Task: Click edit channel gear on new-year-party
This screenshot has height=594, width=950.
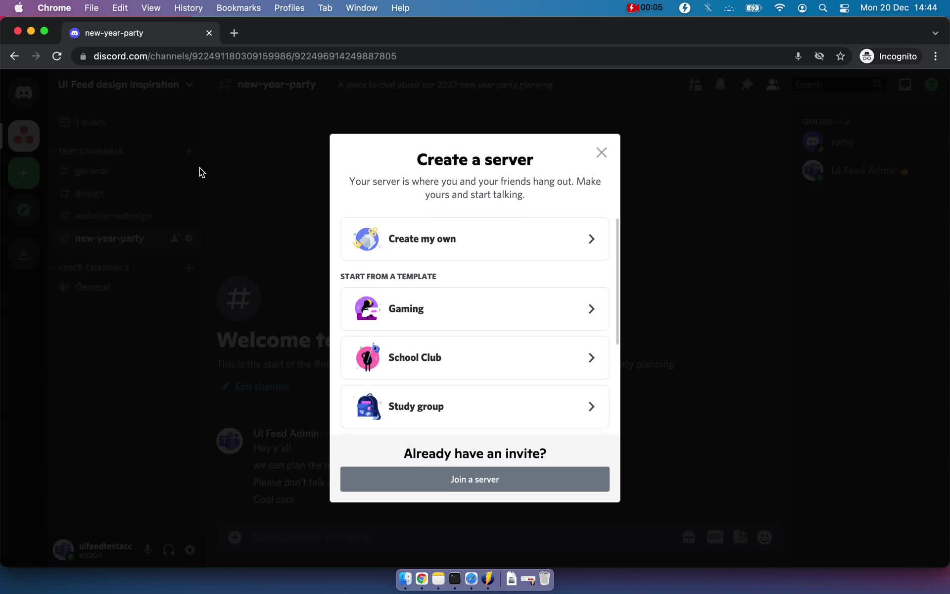Action: coord(189,238)
